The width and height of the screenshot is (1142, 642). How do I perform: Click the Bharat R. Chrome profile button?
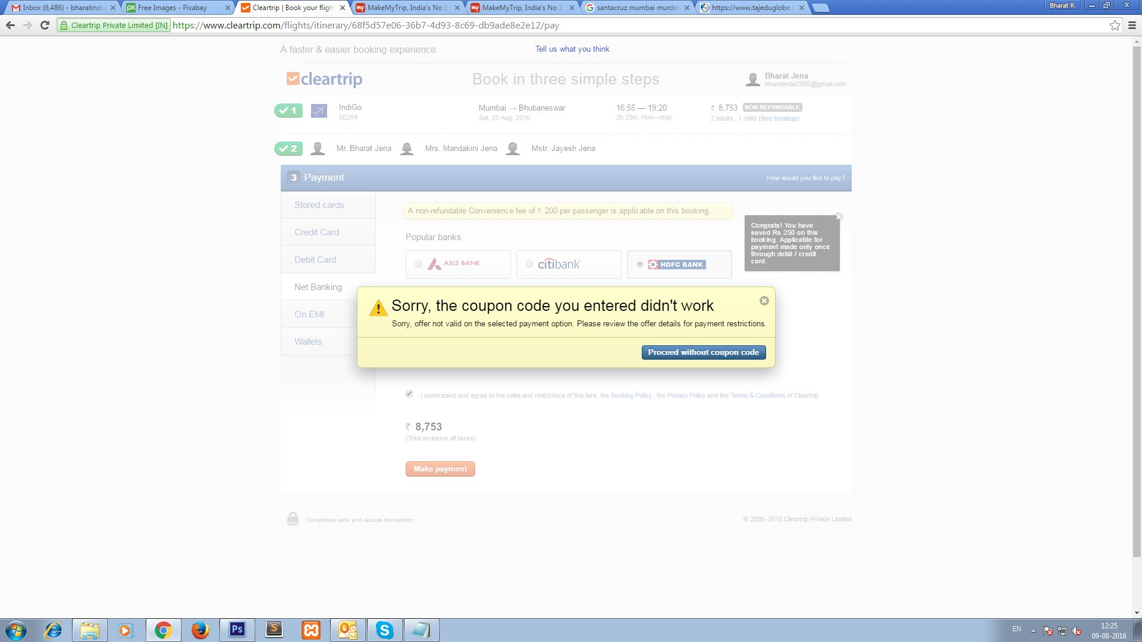(x=1062, y=5)
